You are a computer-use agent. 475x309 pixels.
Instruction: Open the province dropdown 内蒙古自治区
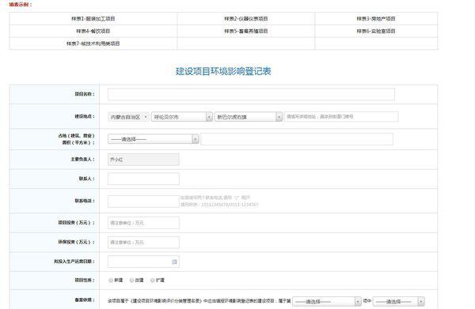click(128, 117)
